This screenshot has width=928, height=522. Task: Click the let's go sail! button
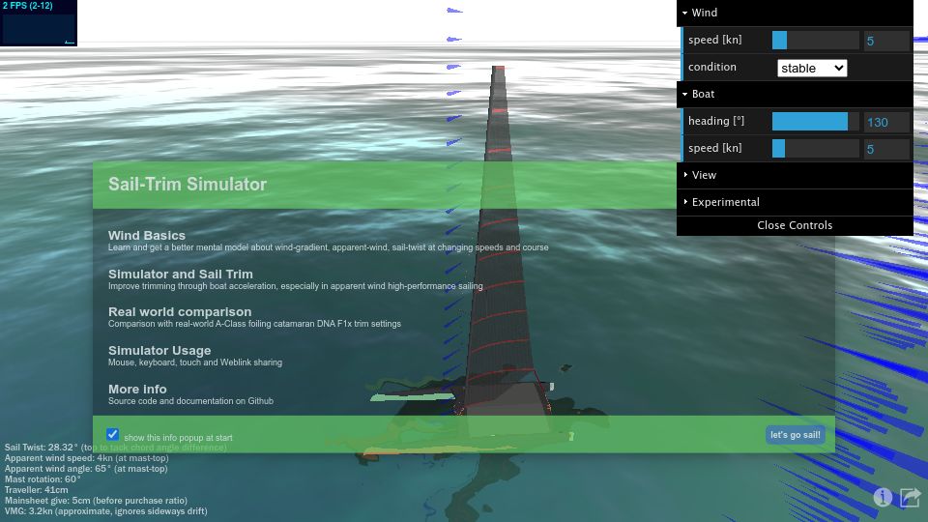pos(795,435)
